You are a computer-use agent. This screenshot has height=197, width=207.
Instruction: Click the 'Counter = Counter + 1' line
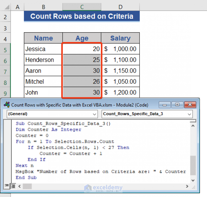coord(71,154)
